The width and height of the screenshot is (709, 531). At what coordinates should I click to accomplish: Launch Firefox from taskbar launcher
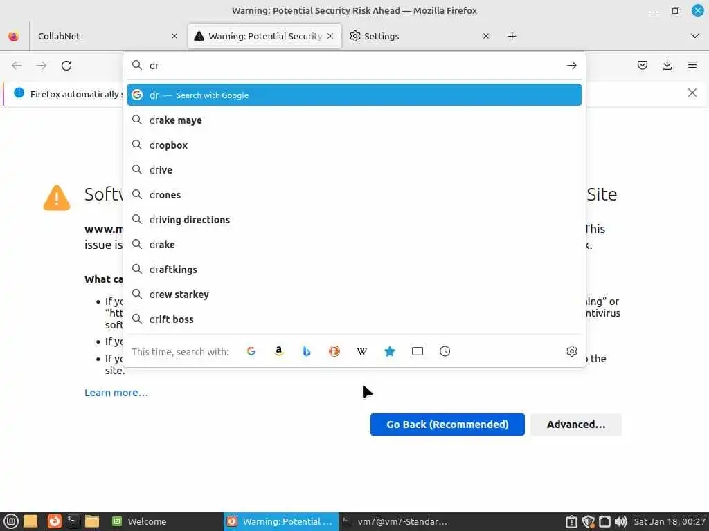[54, 521]
